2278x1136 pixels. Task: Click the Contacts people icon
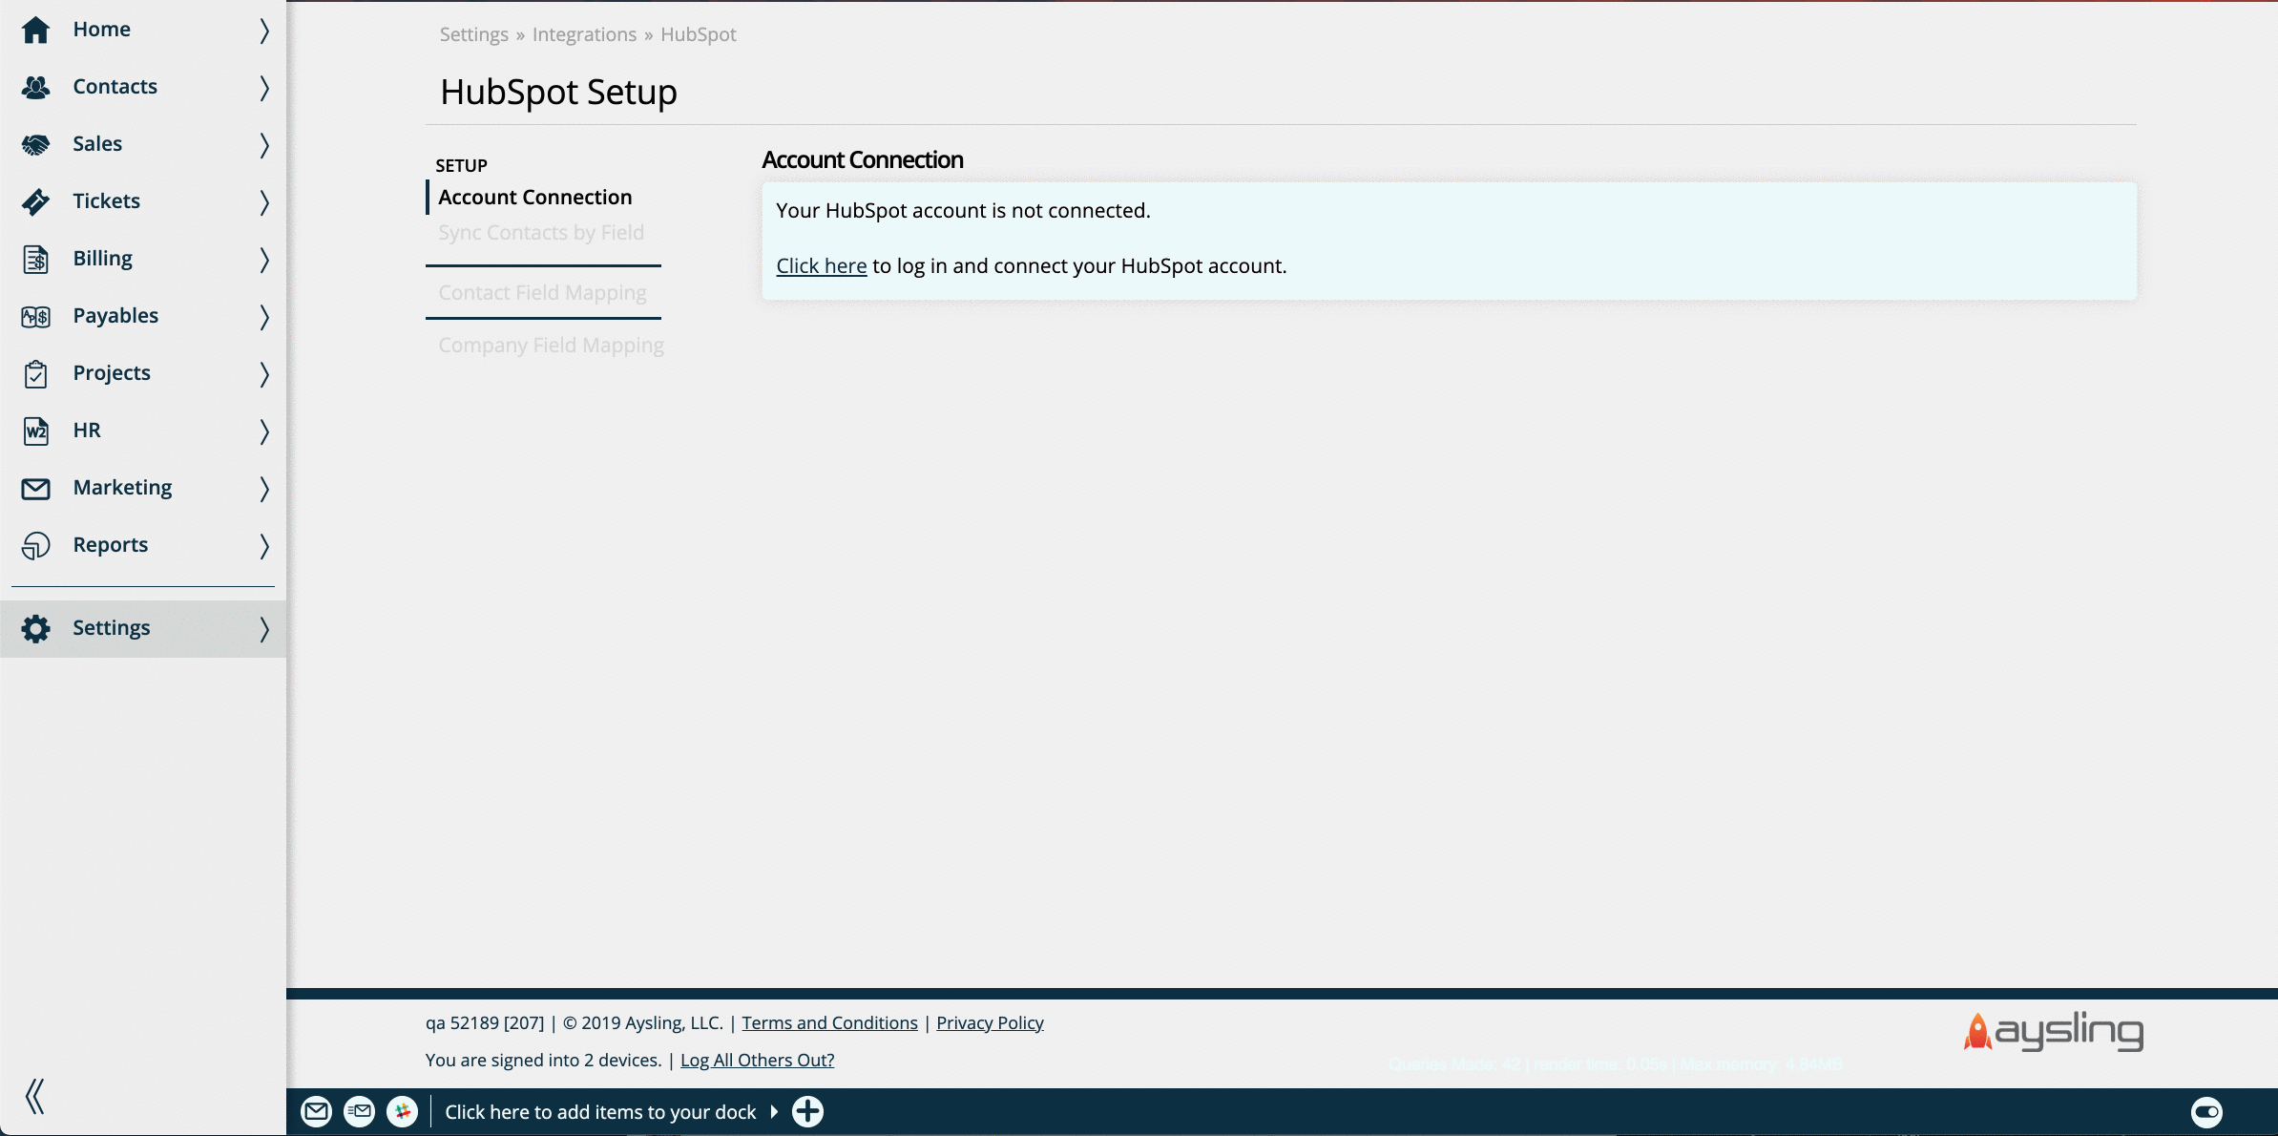pos(35,87)
